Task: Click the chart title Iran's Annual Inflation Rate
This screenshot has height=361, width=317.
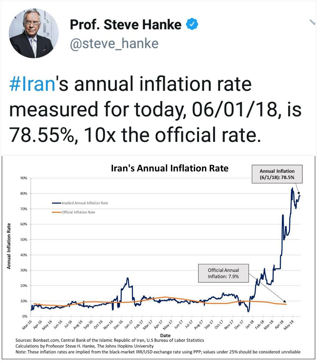Action: [x=169, y=168]
